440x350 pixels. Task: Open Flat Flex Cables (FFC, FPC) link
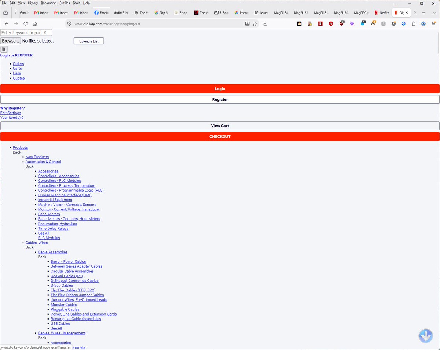pos(73,290)
